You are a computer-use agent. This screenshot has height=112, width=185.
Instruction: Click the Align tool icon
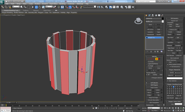102,7
